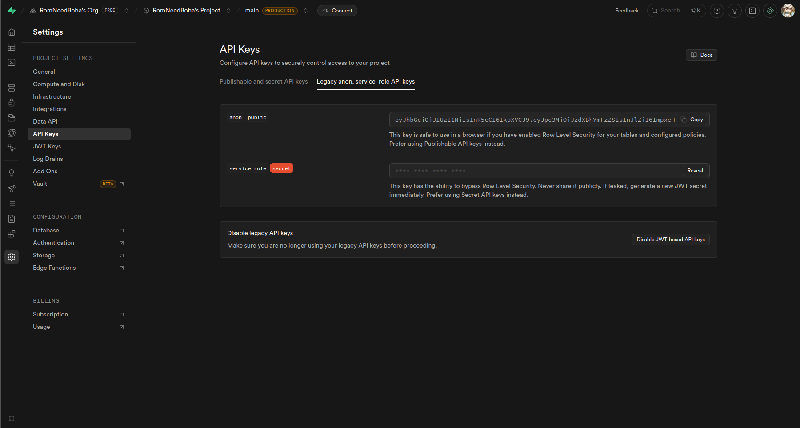Click the telescope Reports icon in sidebar
The image size is (800, 428).
(x=12, y=188)
